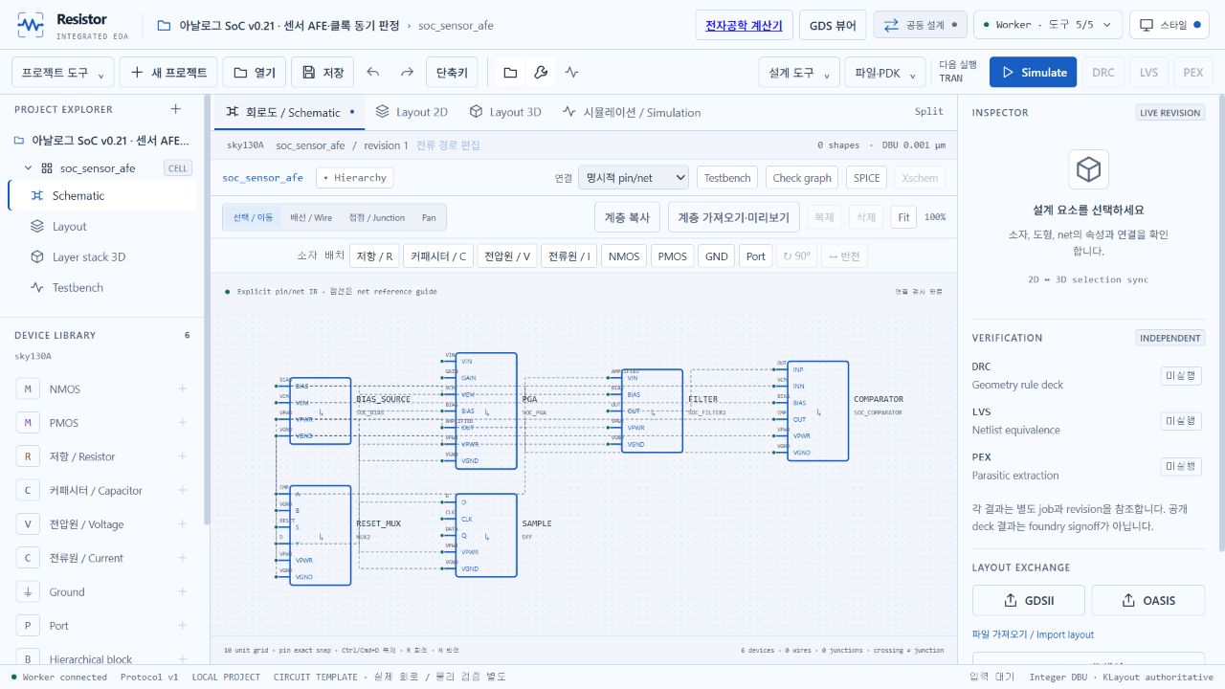Click DRC 미실행 status badge
The width and height of the screenshot is (1225, 689).
click(x=1181, y=375)
